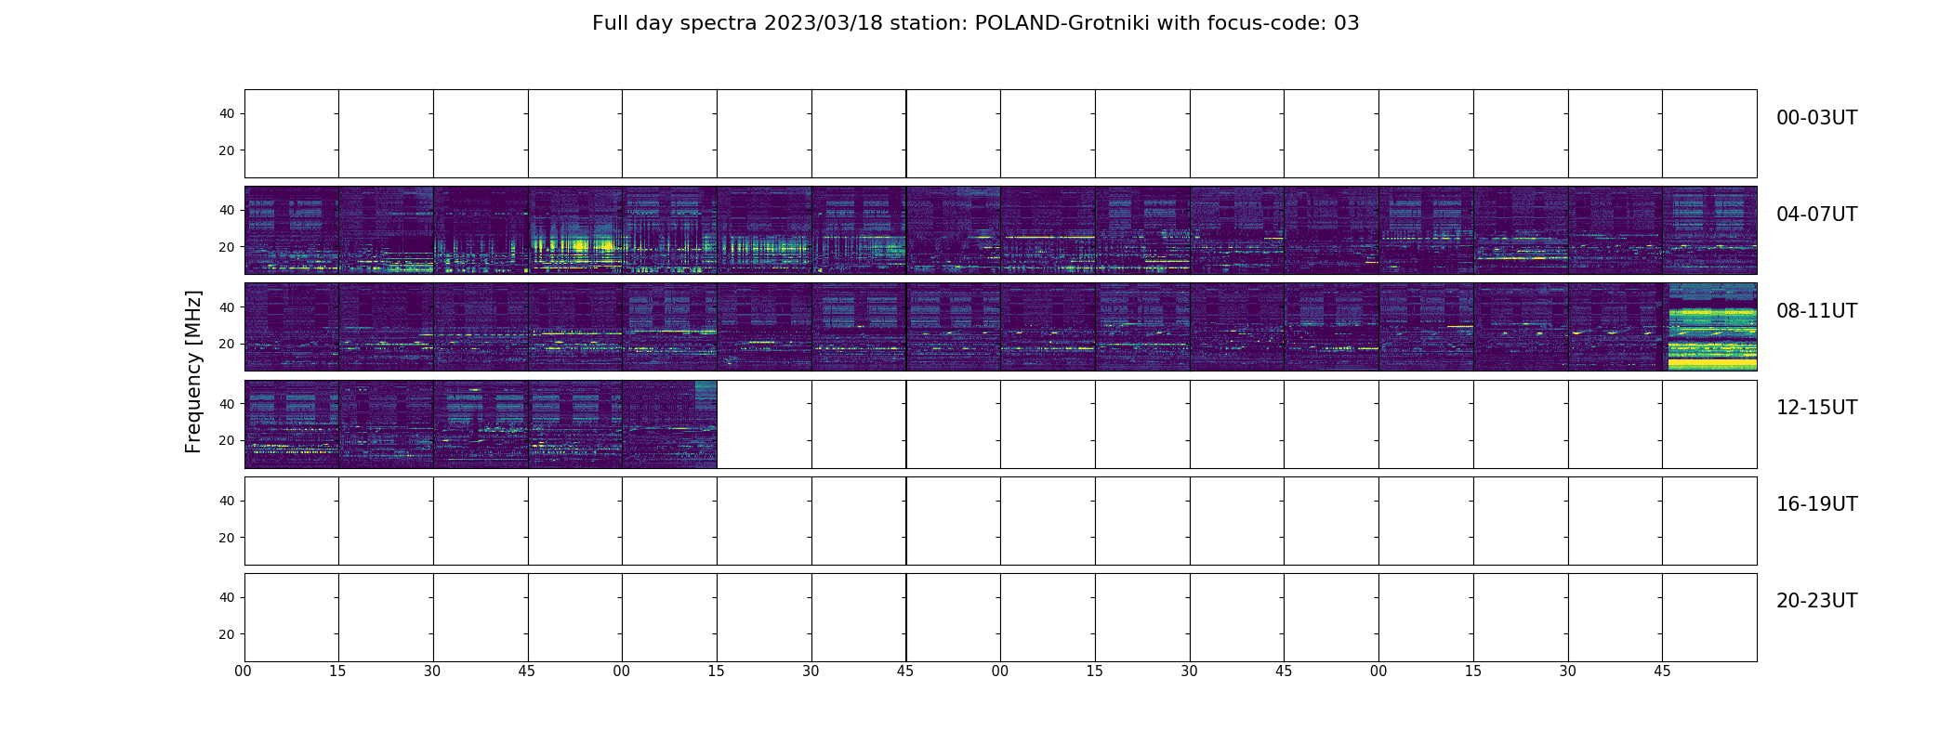
Task: Click the 20 tick label on the 00-03UT row
Action: pyautogui.click(x=227, y=150)
